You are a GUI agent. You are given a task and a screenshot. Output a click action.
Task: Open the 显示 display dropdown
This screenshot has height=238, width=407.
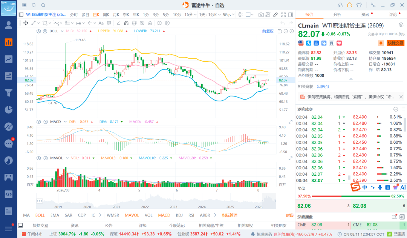229,15
